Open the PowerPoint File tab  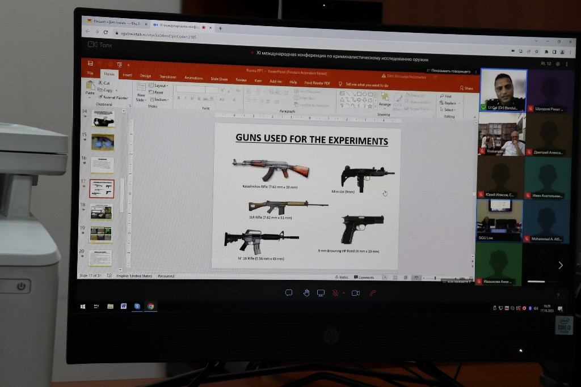click(90, 73)
